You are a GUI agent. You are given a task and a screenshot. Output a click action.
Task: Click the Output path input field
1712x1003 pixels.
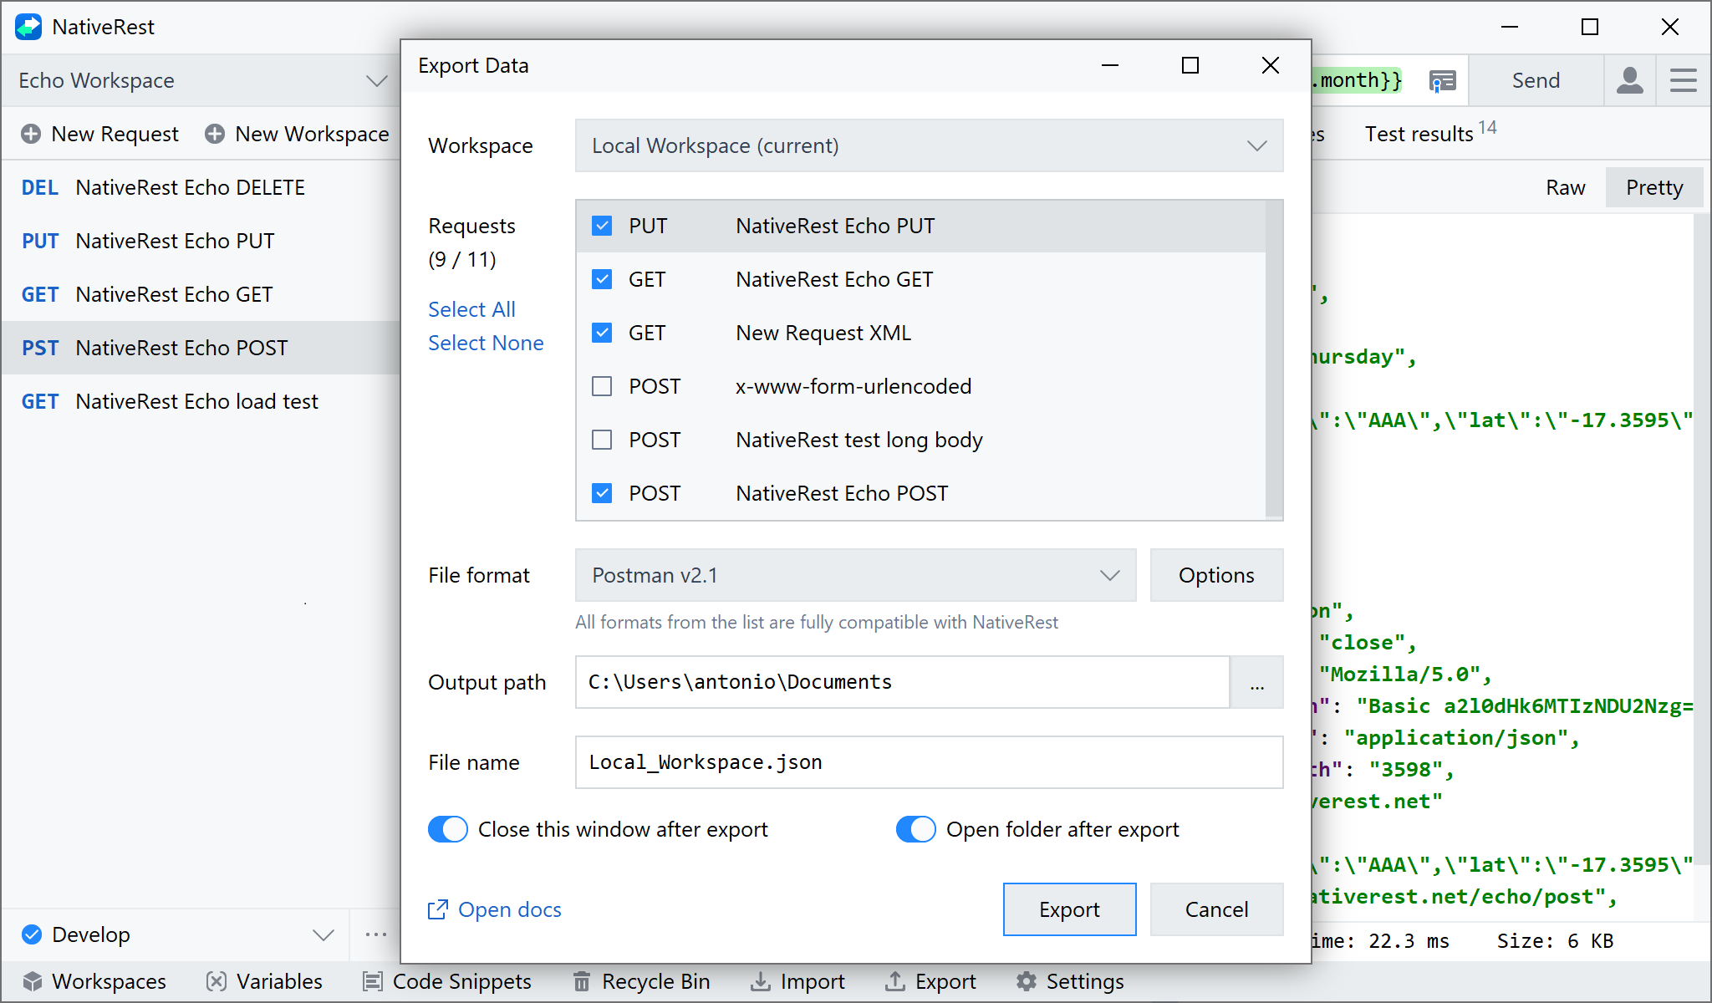pyautogui.click(x=903, y=682)
